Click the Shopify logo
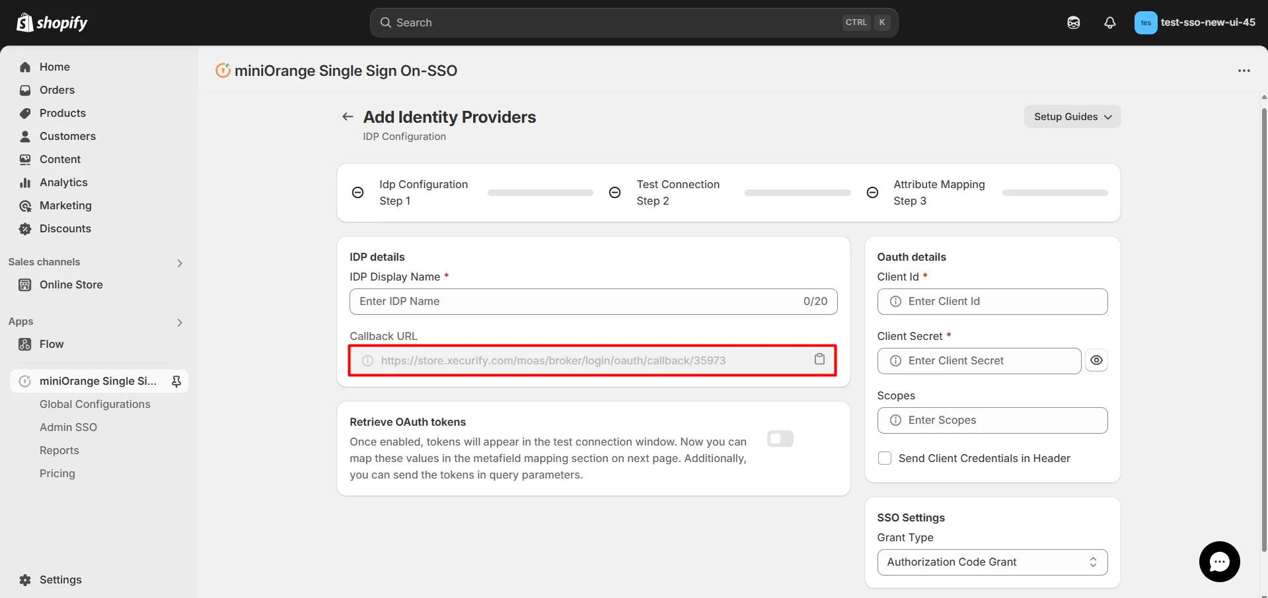This screenshot has height=598, width=1268. pyautogui.click(x=52, y=22)
